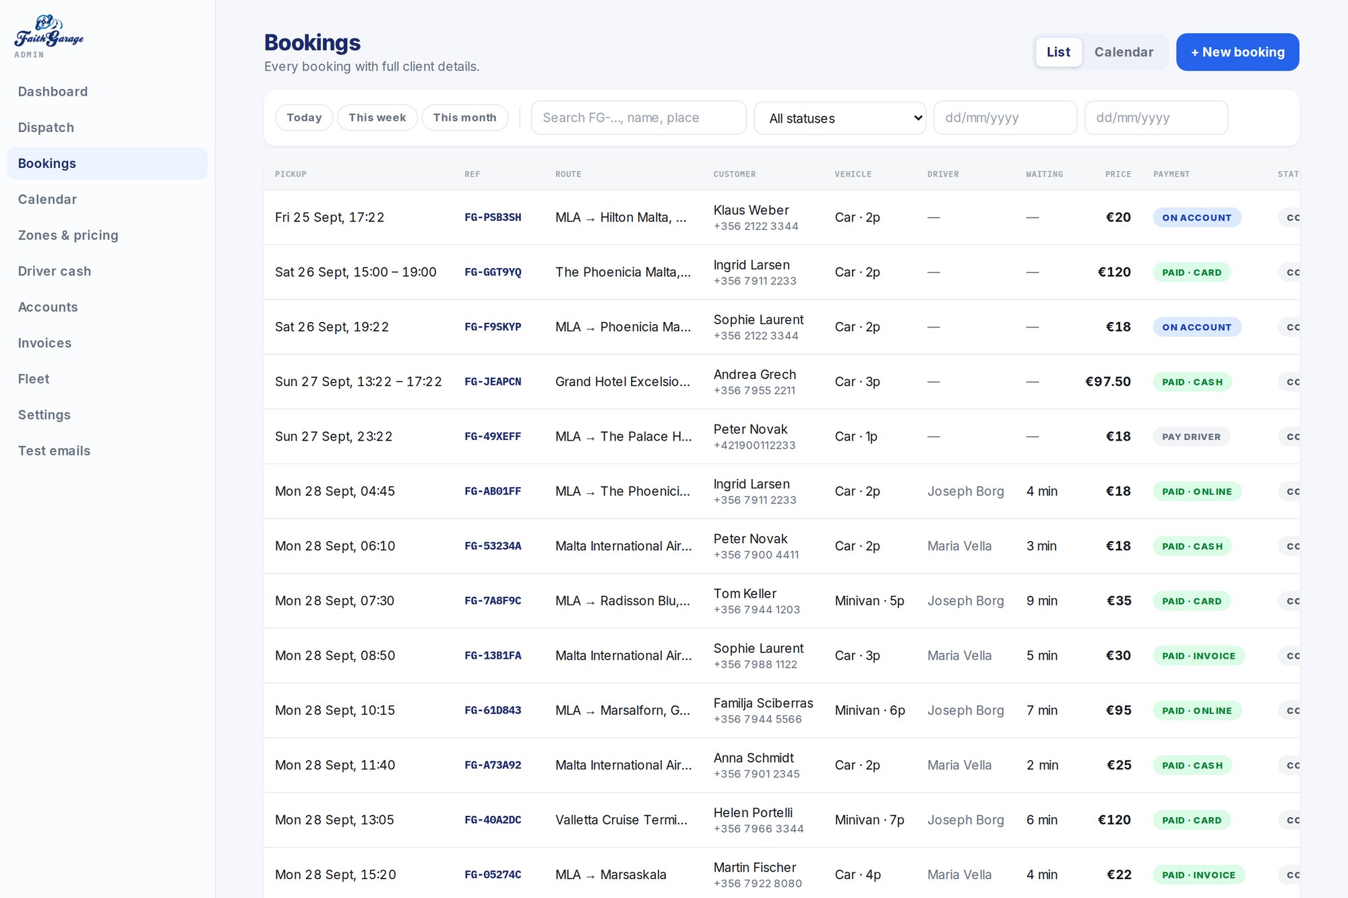The width and height of the screenshot is (1348, 898).
Task: Click the end date field
Action: pyautogui.click(x=1156, y=118)
